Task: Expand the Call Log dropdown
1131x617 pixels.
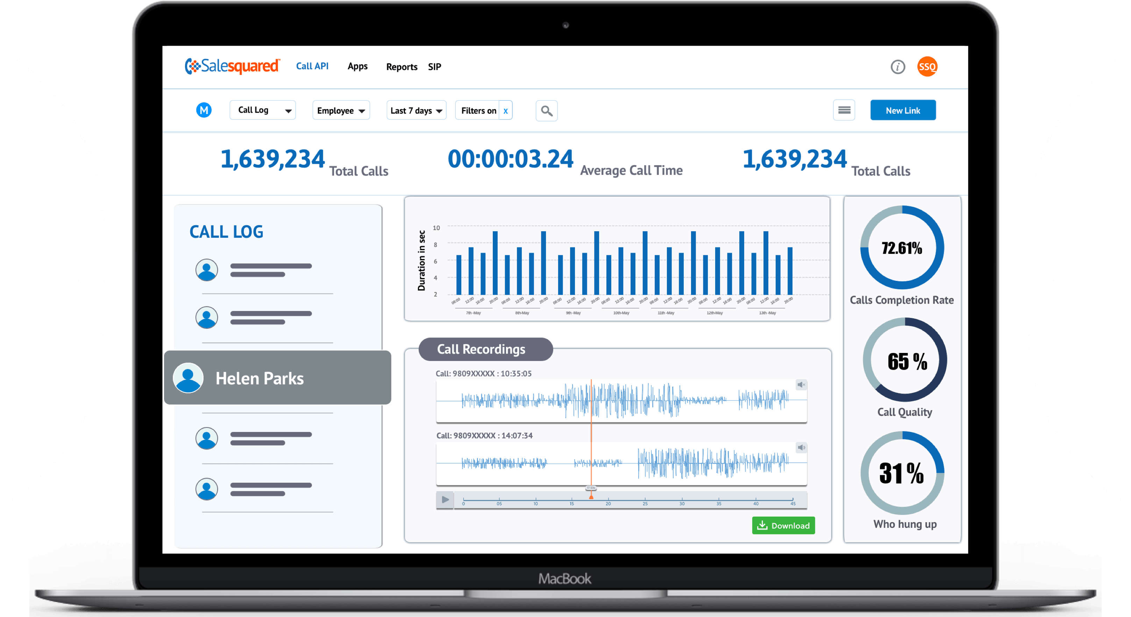Action: [263, 110]
